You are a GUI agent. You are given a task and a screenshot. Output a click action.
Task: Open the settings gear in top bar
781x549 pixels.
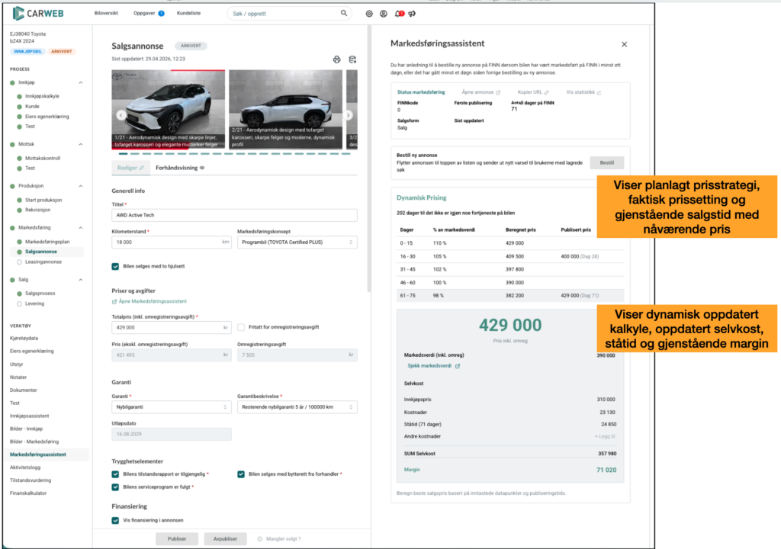[x=370, y=14]
